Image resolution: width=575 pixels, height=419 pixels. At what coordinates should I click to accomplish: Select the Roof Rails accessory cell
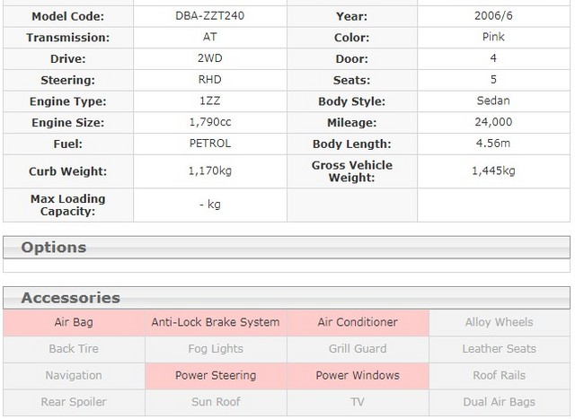499,376
